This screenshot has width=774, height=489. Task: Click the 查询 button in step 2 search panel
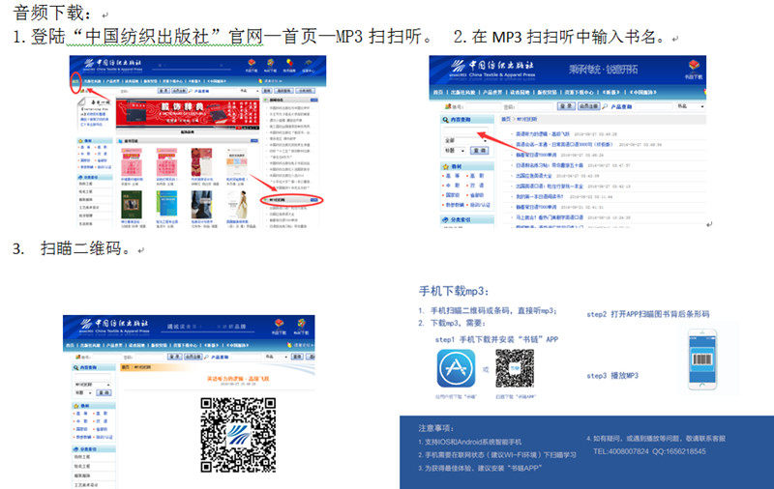(479, 151)
